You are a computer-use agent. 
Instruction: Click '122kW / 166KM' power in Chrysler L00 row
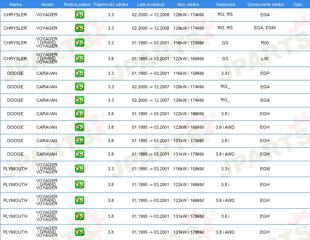tap(188, 59)
